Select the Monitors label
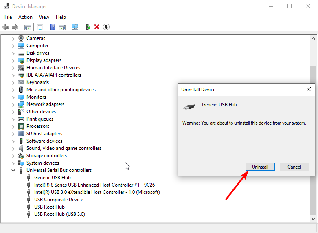Viewport: 318px width, 233px height. pyautogui.click(x=36, y=97)
